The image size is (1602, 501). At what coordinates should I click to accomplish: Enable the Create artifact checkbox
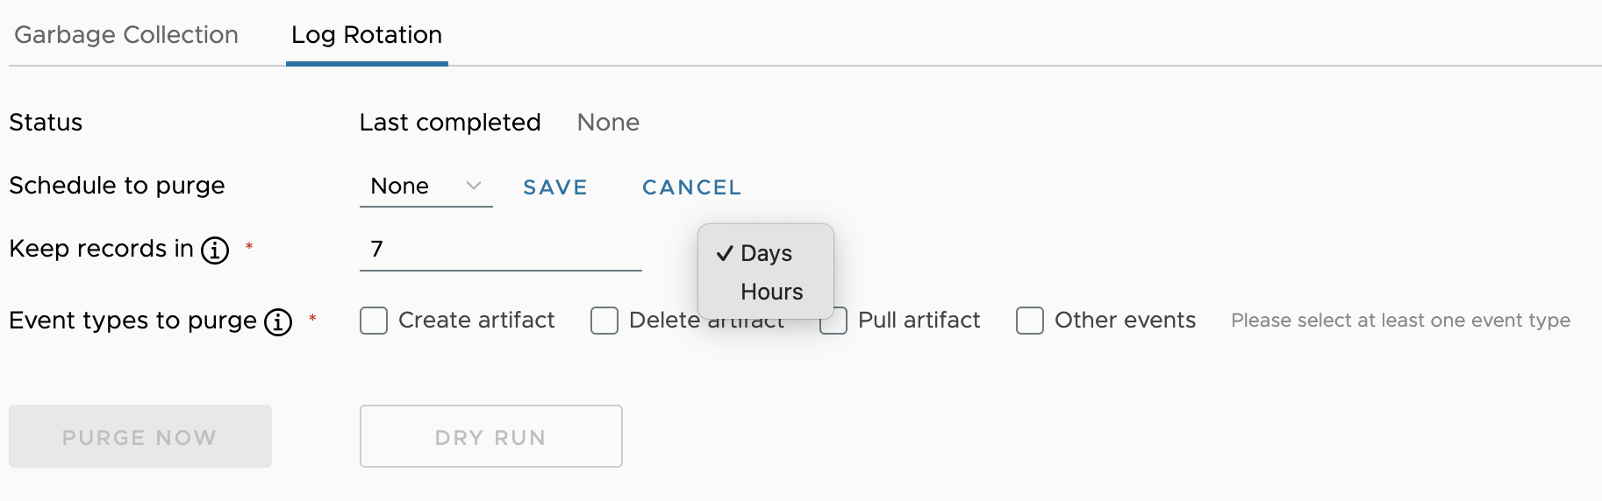pyautogui.click(x=374, y=321)
